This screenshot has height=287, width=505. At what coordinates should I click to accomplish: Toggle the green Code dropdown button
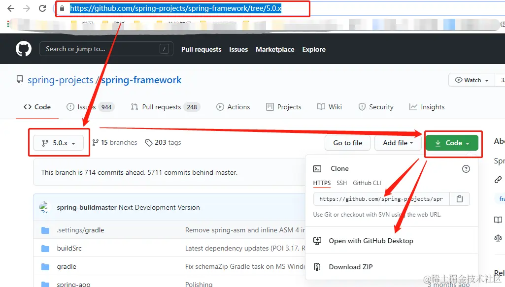click(x=452, y=143)
